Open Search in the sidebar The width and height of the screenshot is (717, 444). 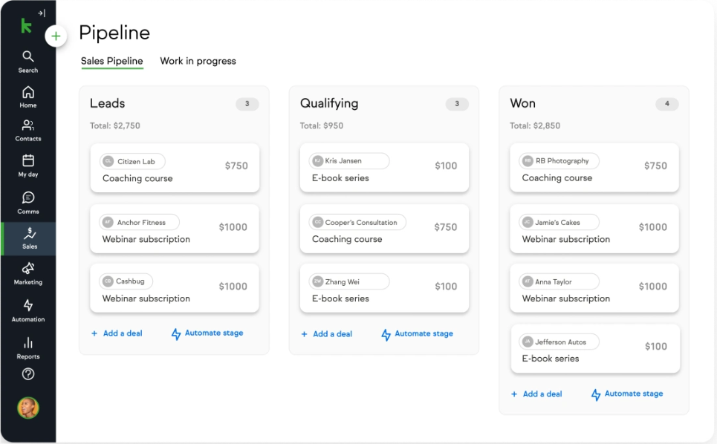[27, 61]
